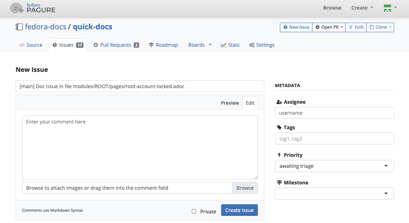409x223 pixels.
Task: Click the Fork button
Action: click(x=356, y=27)
